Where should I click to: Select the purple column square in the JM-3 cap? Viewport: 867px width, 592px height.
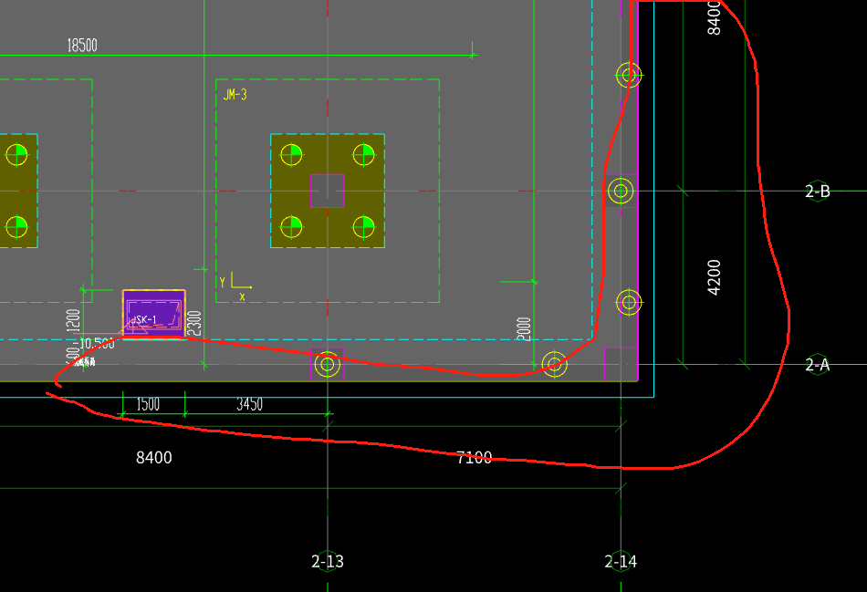pos(328,191)
